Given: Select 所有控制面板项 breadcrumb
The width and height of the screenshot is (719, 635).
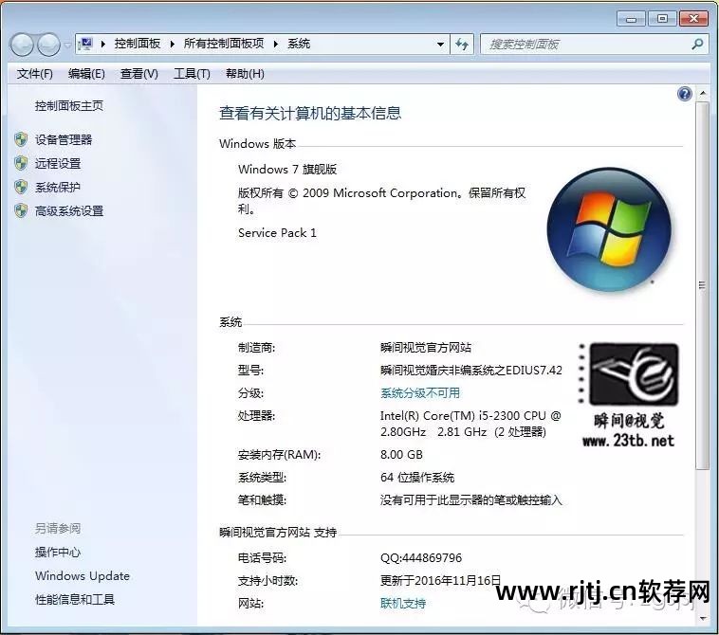Looking at the screenshot, I should [224, 44].
